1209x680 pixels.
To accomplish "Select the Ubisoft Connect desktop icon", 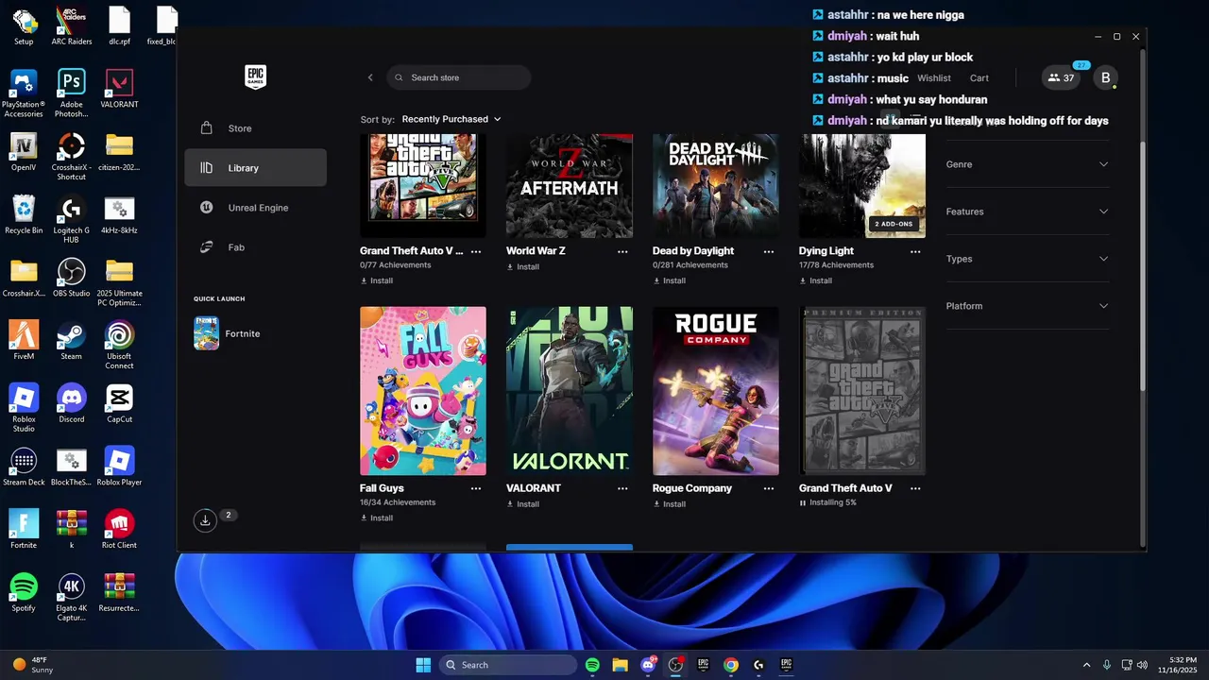I will coord(119,345).
